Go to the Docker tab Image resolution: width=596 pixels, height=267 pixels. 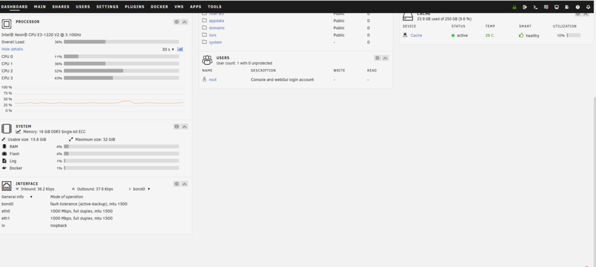point(159,7)
